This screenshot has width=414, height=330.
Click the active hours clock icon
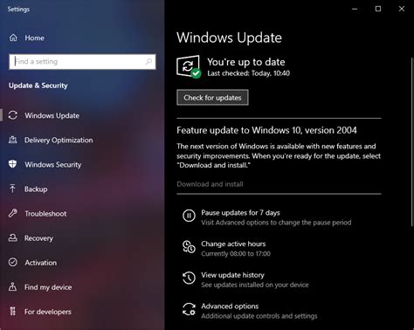(189, 247)
